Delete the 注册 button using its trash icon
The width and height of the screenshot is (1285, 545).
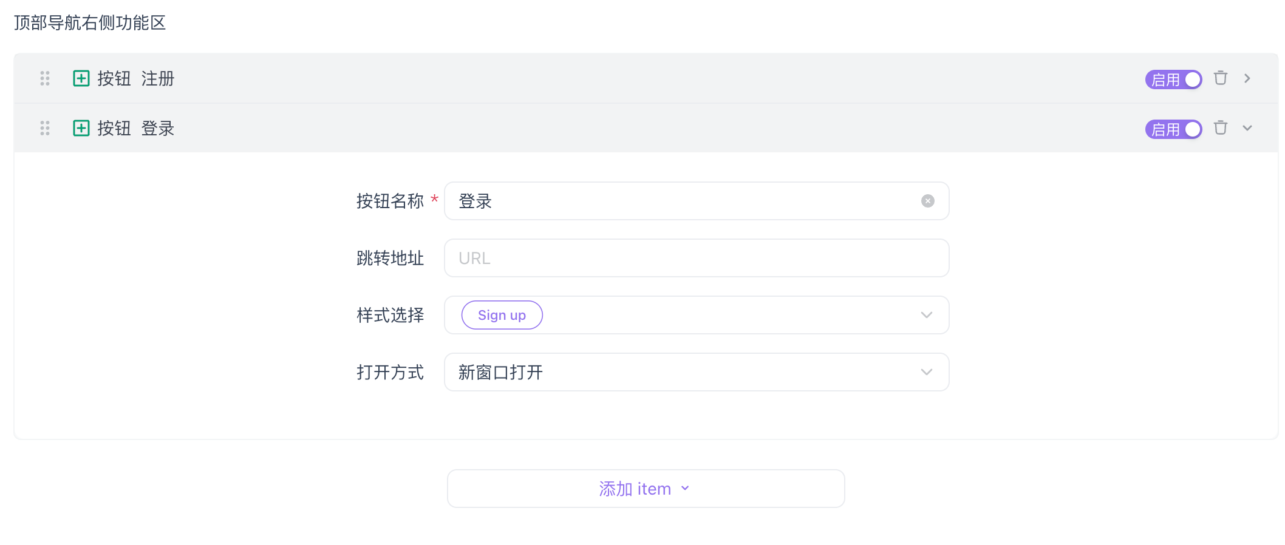1221,78
